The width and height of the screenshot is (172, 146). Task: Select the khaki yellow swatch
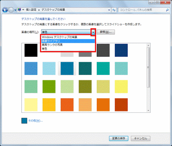pos(103,87)
